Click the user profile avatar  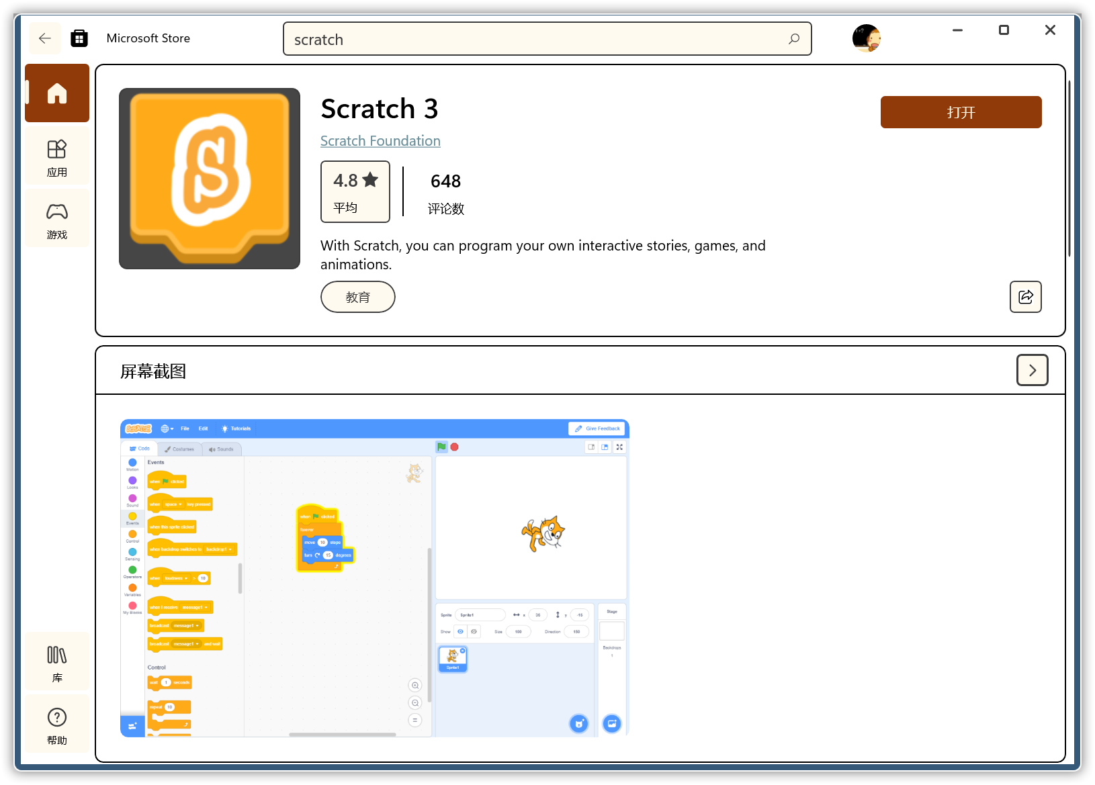point(866,38)
